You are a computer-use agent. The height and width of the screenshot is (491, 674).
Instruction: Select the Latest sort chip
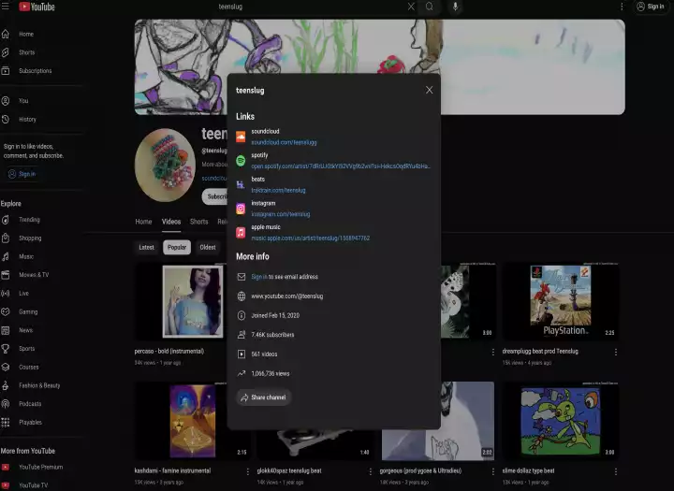(x=147, y=248)
